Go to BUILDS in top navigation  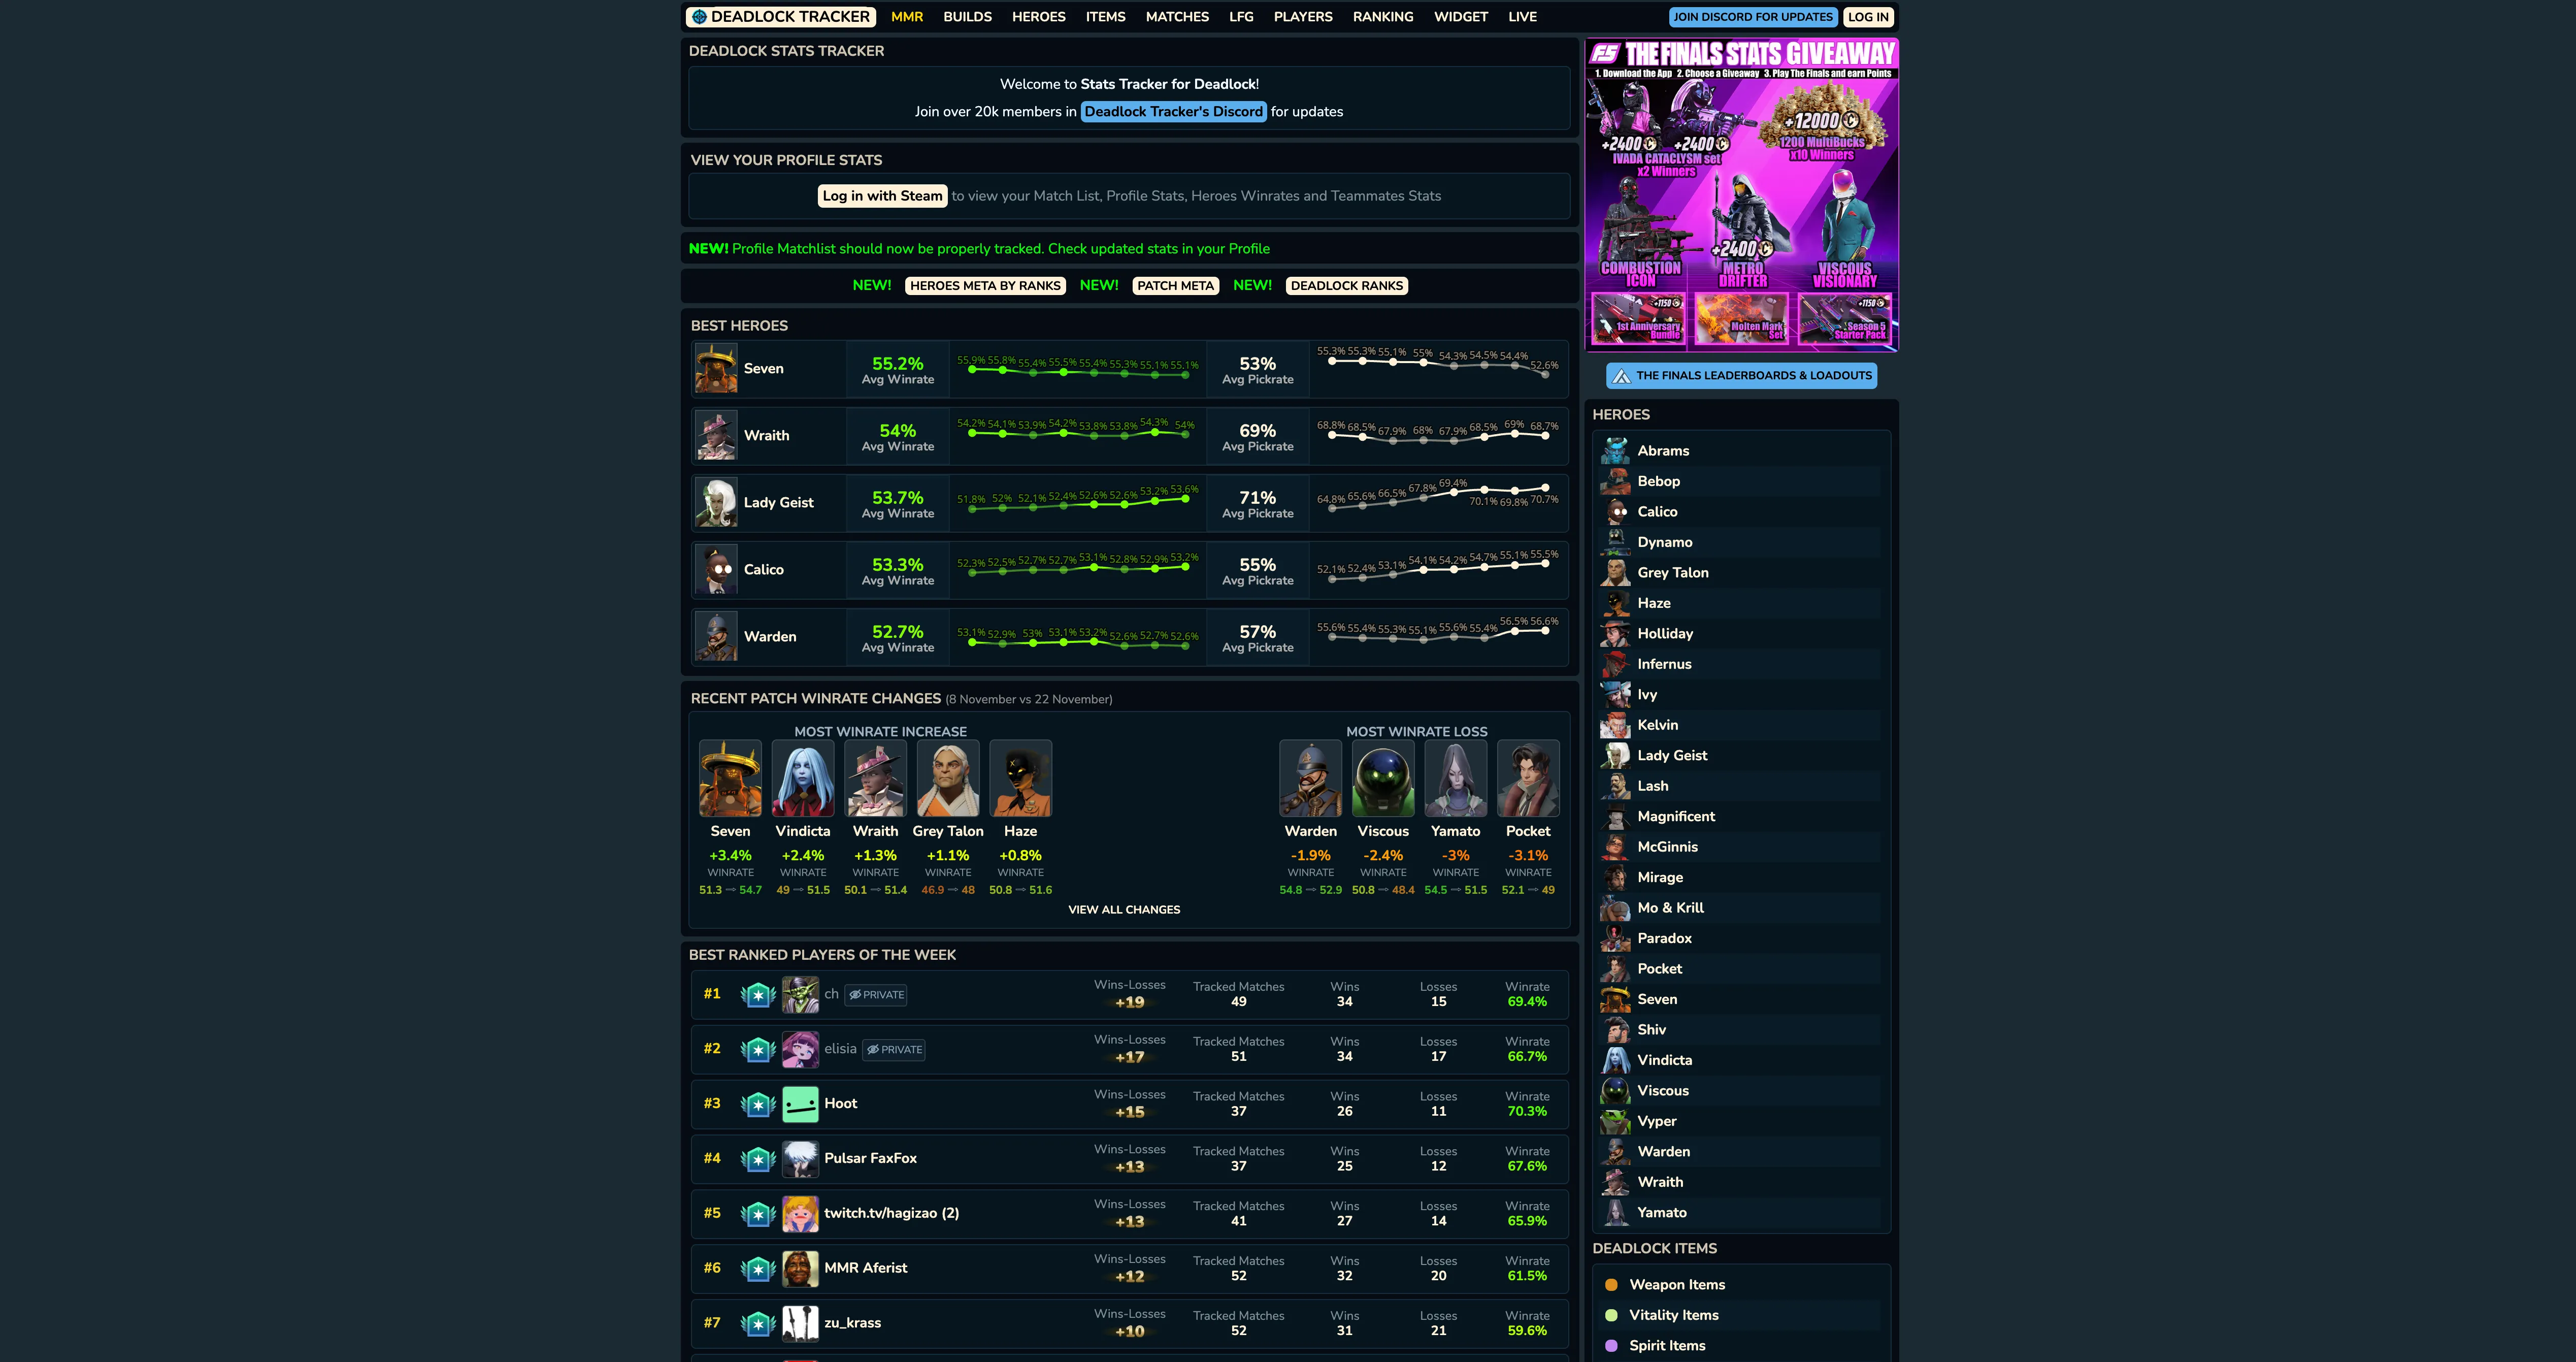point(968,17)
